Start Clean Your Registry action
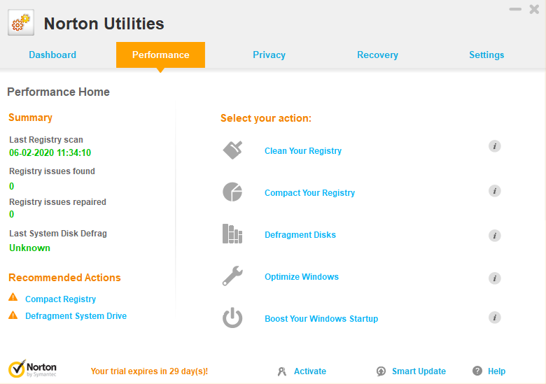This screenshot has height=384, width=546. (x=303, y=151)
